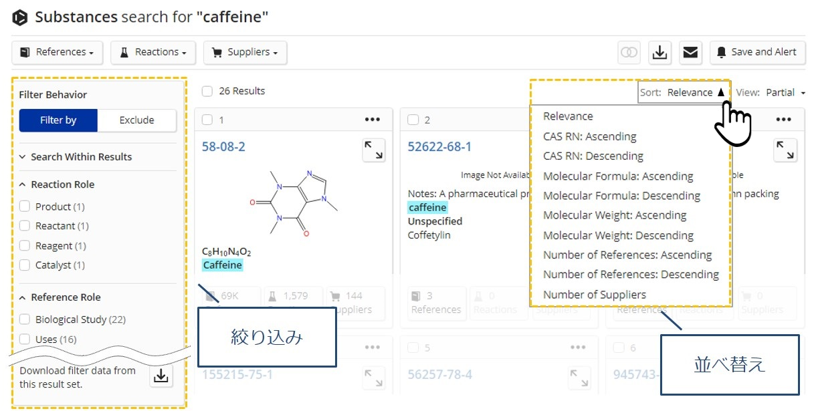Screen dimensions: 814x411
Task: Click the download results icon in top toolbar
Action: coord(659,52)
